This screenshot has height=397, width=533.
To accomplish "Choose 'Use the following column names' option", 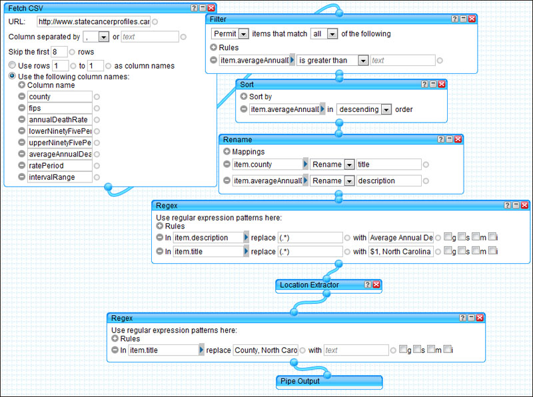I will [x=12, y=77].
